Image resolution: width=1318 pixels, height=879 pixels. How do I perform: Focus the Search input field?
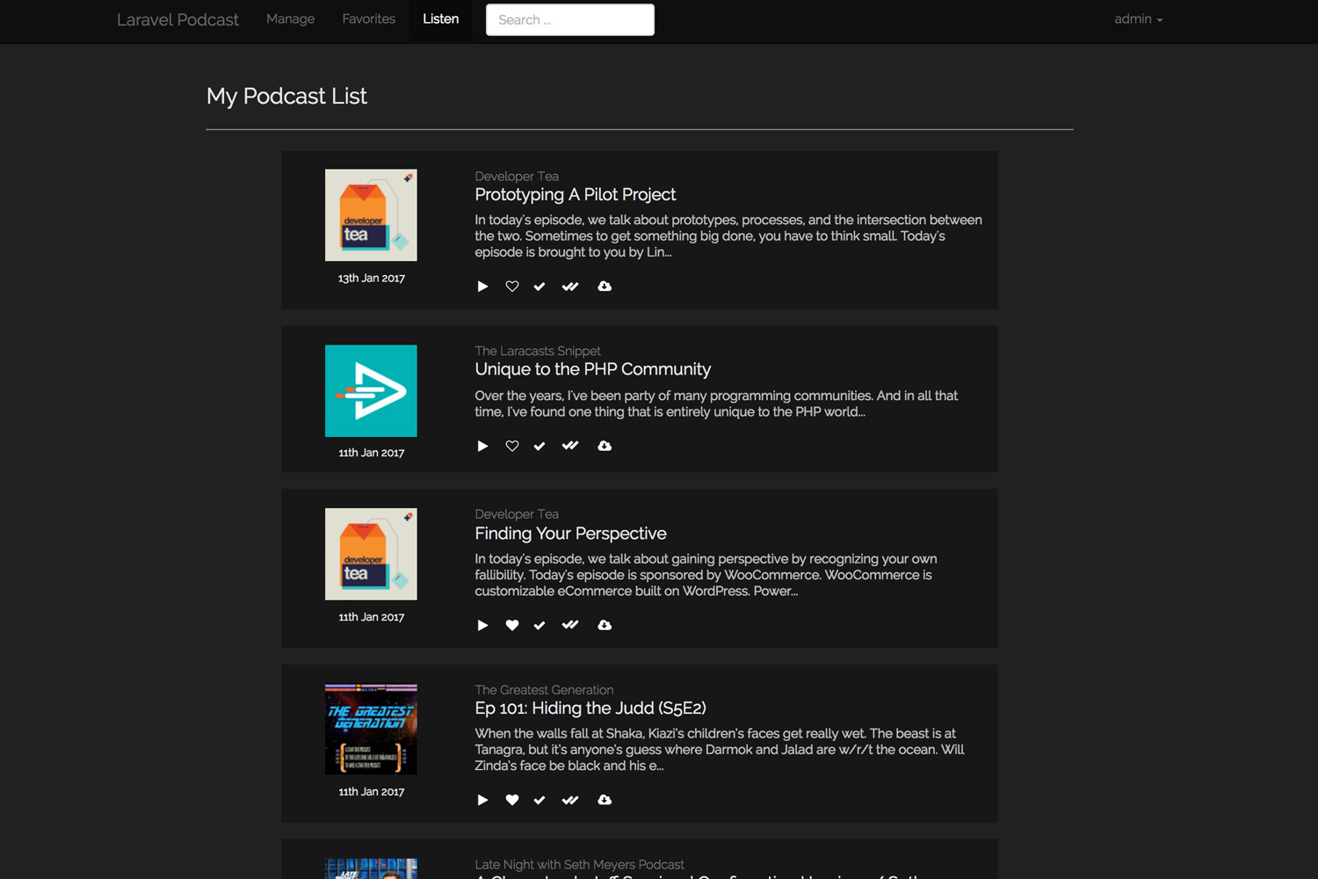pos(570,19)
